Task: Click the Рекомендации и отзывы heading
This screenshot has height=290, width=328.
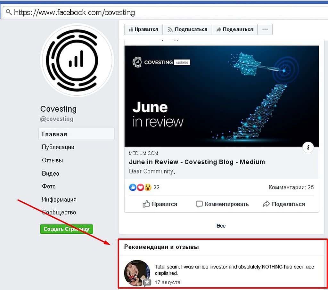Action: click(x=161, y=247)
